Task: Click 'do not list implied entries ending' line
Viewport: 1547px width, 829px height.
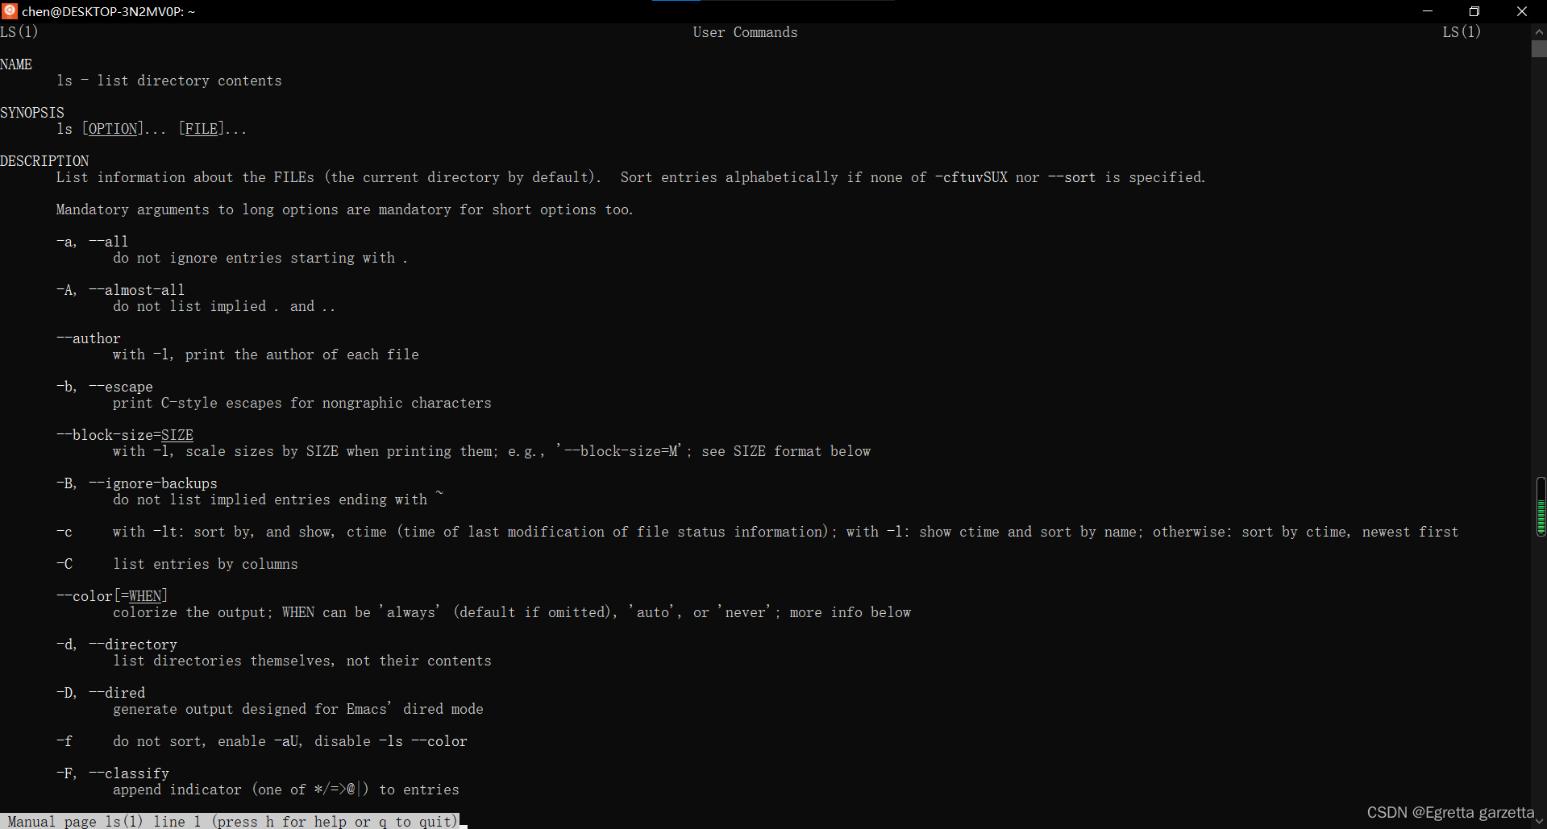Action: pos(277,499)
